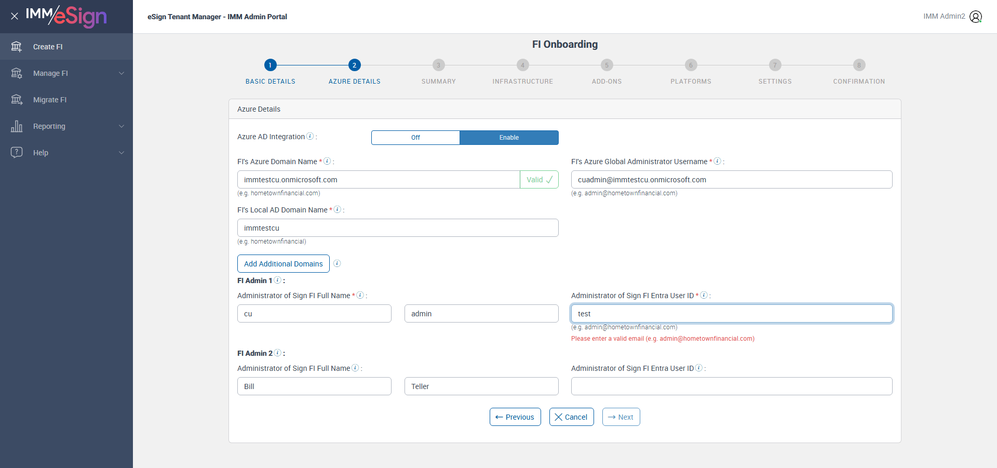Click the FI Admin 1 info icon
The height and width of the screenshot is (468, 997).
click(278, 280)
